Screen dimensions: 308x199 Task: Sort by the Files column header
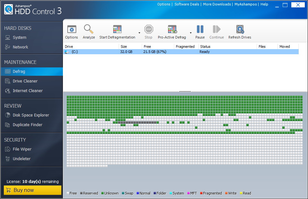tap(267, 47)
